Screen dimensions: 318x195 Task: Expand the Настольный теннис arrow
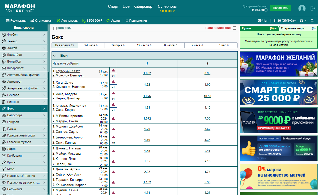pyautogui.click(x=44, y=176)
